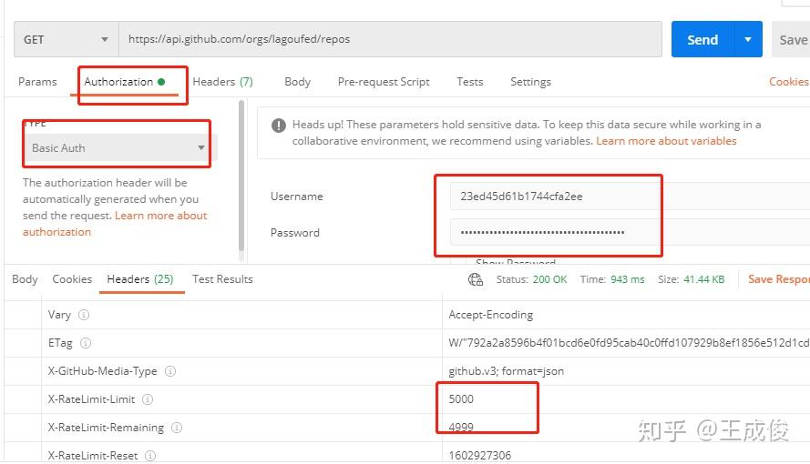This screenshot has width=810, height=464.
Task: Click into the Username input field
Action: pyautogui.click(x=552, y=197)
